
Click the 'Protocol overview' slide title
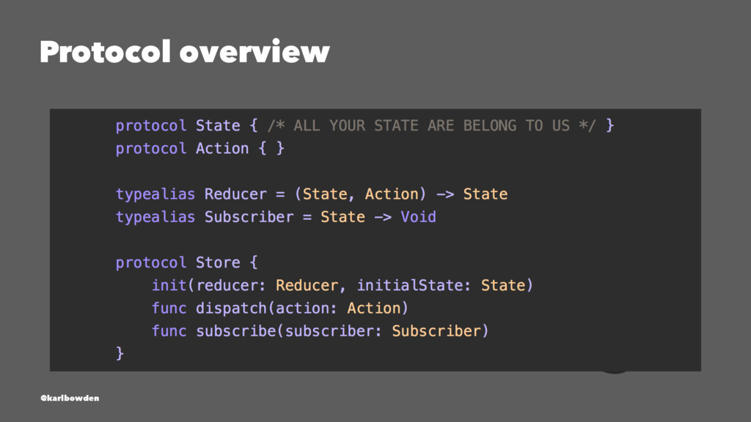pos(184,52)
